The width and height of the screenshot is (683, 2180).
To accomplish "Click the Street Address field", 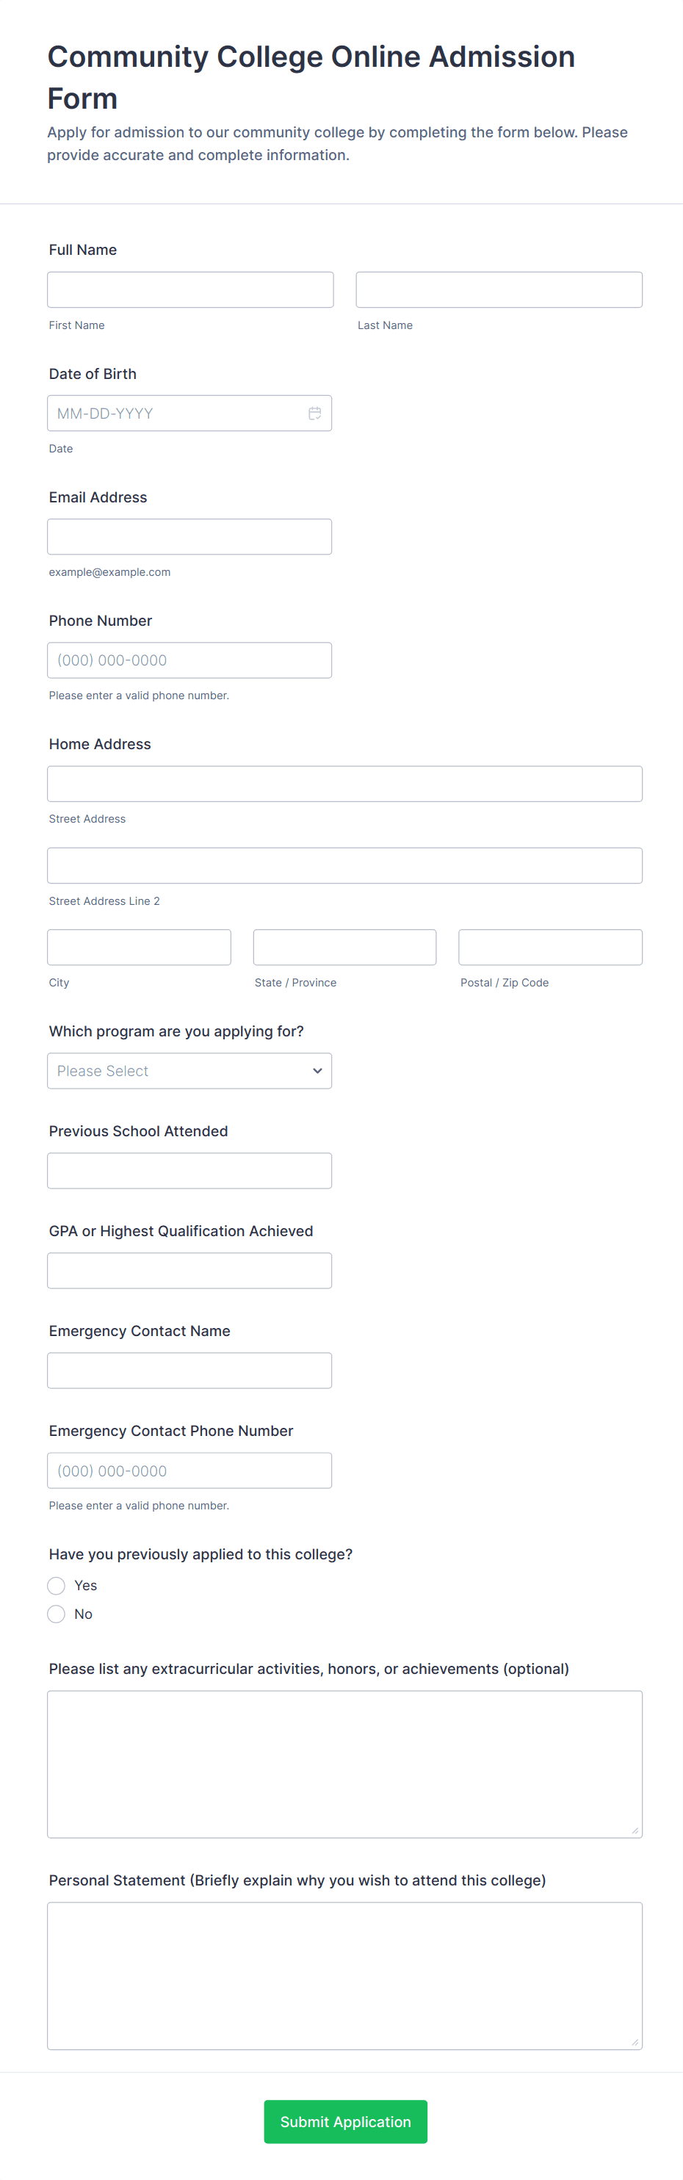I will [x=344, y=784].
